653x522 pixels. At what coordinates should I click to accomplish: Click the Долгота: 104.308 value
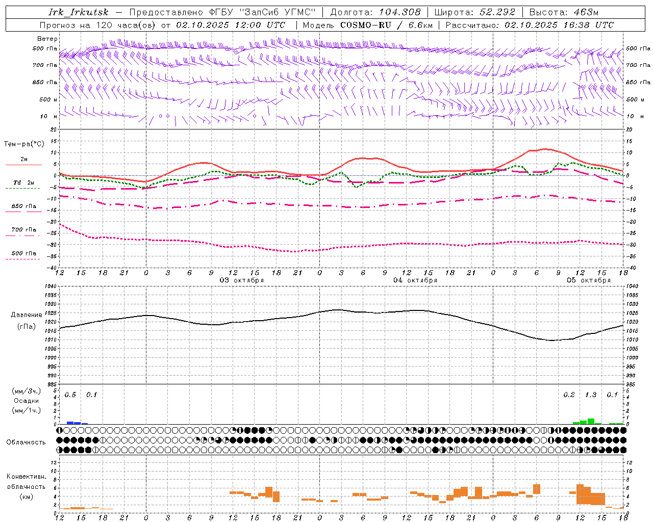point(375,12)
